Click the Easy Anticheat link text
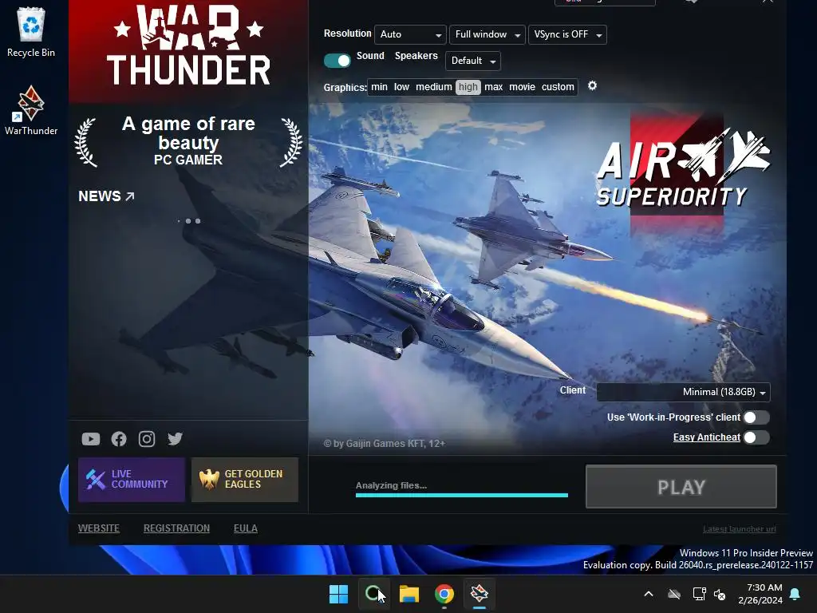The image size is (817, 613). (x=707, y=437)
